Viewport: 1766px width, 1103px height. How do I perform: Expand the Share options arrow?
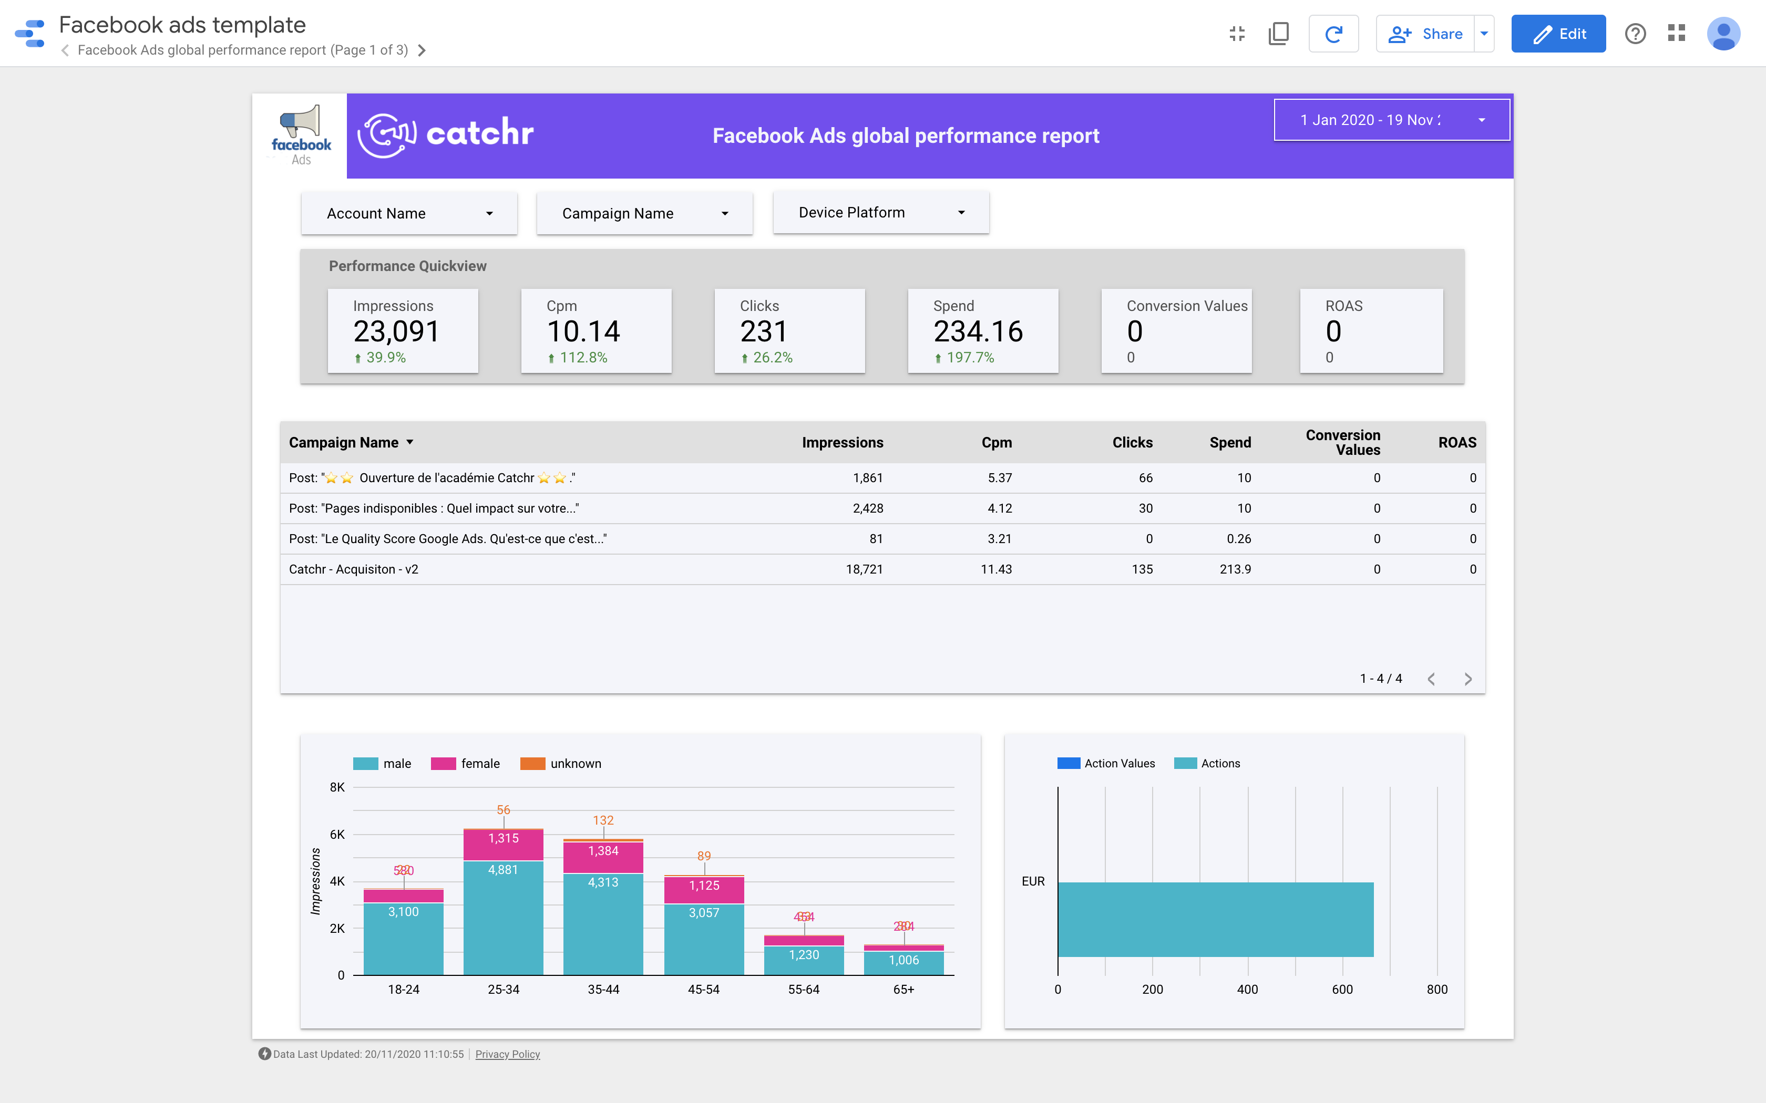pyautogui.click(x=1484, y=34)
